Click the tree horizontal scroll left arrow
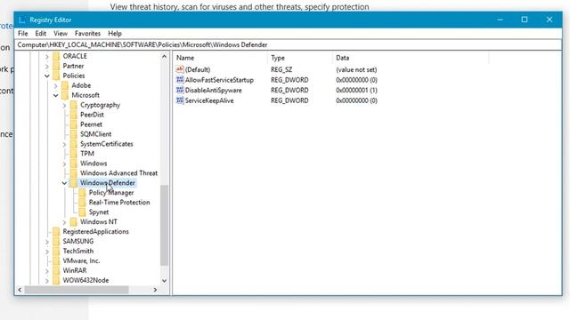 pyautogui.click(x=20, y=290)
